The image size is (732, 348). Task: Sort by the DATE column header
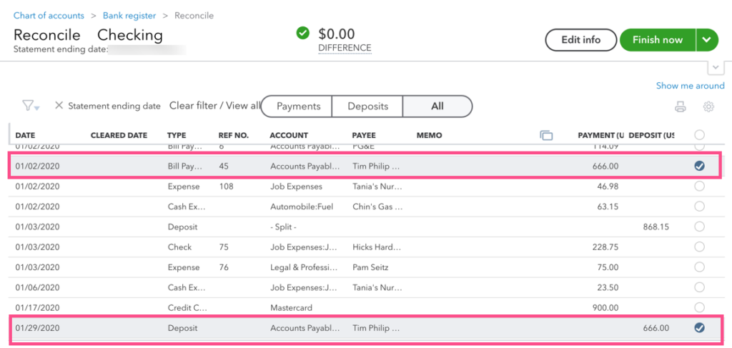26,136
